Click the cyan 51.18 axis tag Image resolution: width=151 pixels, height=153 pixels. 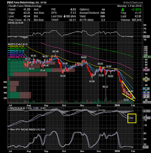146,89
